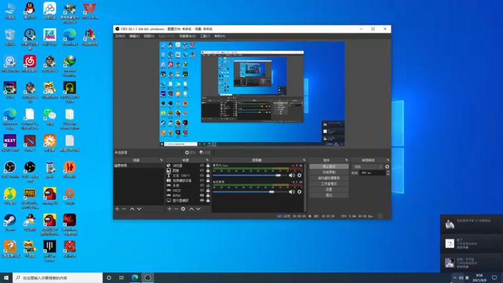The width and height of the screenshot is (503, 283).
Task: Open transition properties gear in Scene Transitions
Action: pos(387,167)
